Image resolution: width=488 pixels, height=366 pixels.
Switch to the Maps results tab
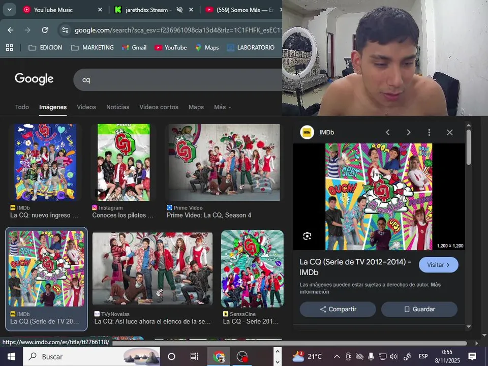click(196, 107)
